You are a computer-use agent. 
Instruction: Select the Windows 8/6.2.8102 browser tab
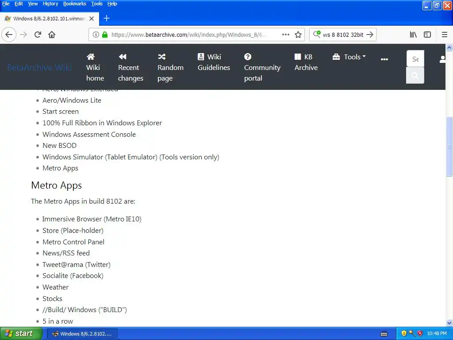point(50,19)
